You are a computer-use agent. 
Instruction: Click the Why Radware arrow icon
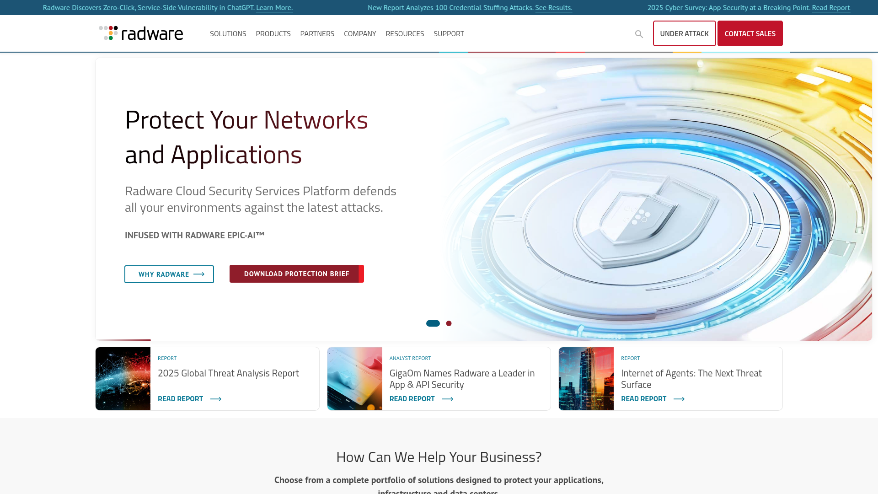click(x=199, y=274)
